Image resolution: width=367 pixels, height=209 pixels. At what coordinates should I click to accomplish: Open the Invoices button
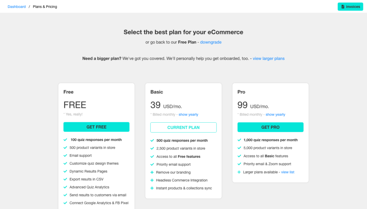[x=350, y=7]
